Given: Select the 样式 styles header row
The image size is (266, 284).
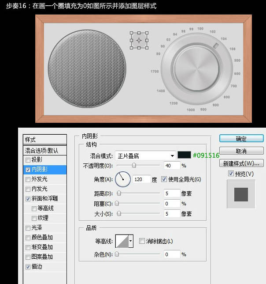Looking at the screenshot, I should [45, 140].
